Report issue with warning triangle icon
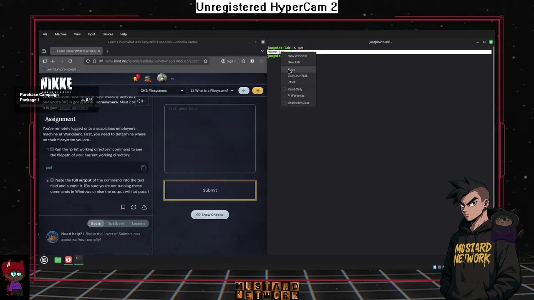This screenshot has height=300, width=534. [x=144, y=207]
